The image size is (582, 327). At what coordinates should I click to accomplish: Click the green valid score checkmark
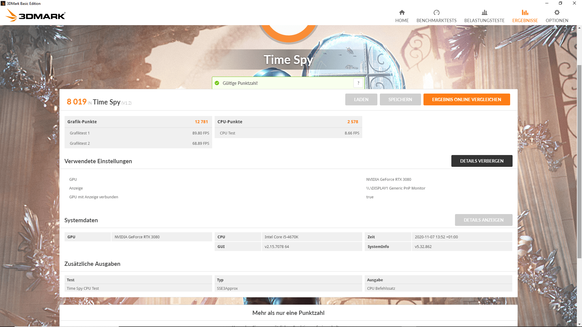[x=217, y=83]
